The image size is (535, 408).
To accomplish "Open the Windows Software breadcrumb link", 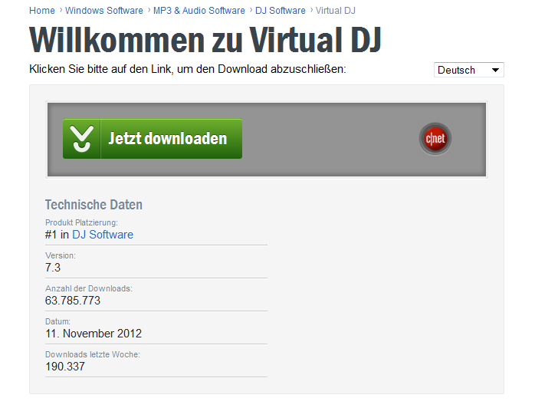I will [104, 11].
